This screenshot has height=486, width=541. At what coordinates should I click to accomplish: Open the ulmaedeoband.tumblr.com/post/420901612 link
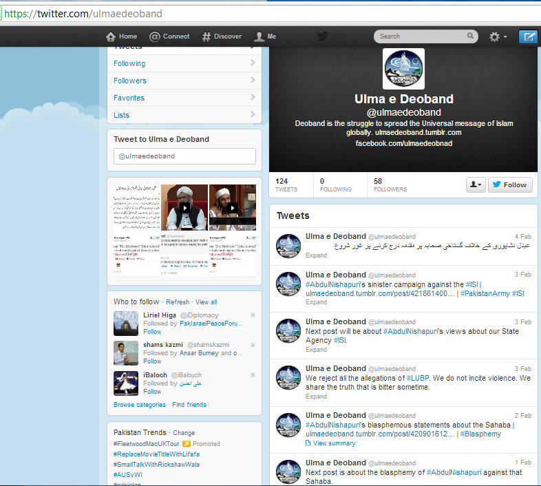pyautogui.click(x=380, y=434)
